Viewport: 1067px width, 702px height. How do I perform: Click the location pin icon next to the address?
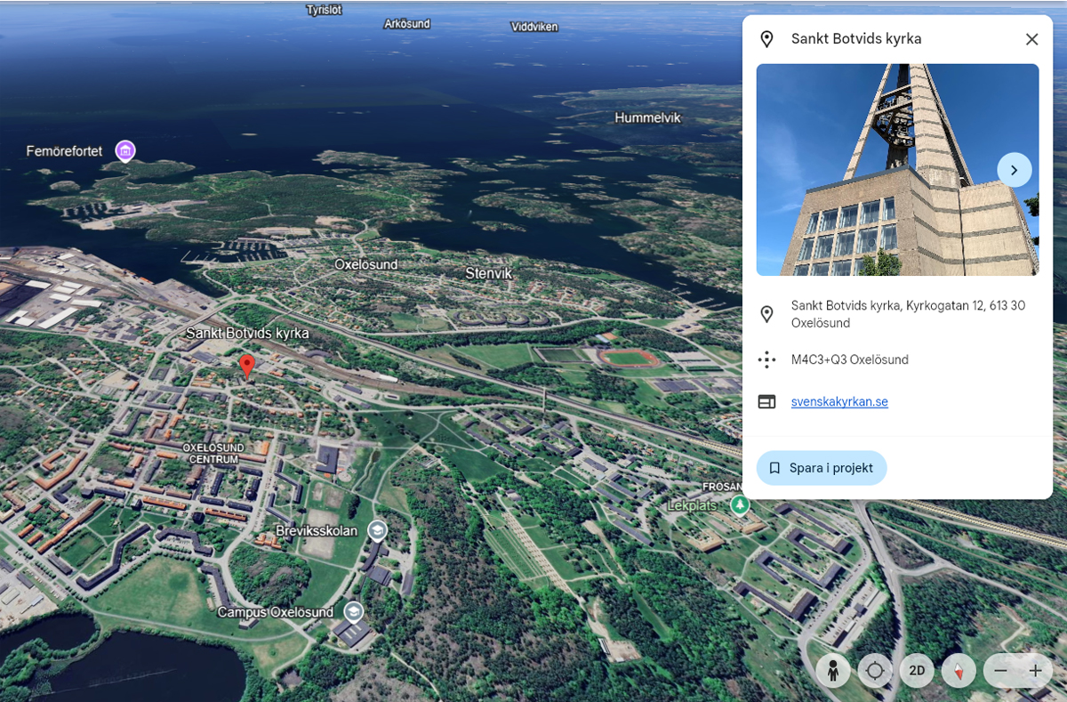(x=766, y=312)
